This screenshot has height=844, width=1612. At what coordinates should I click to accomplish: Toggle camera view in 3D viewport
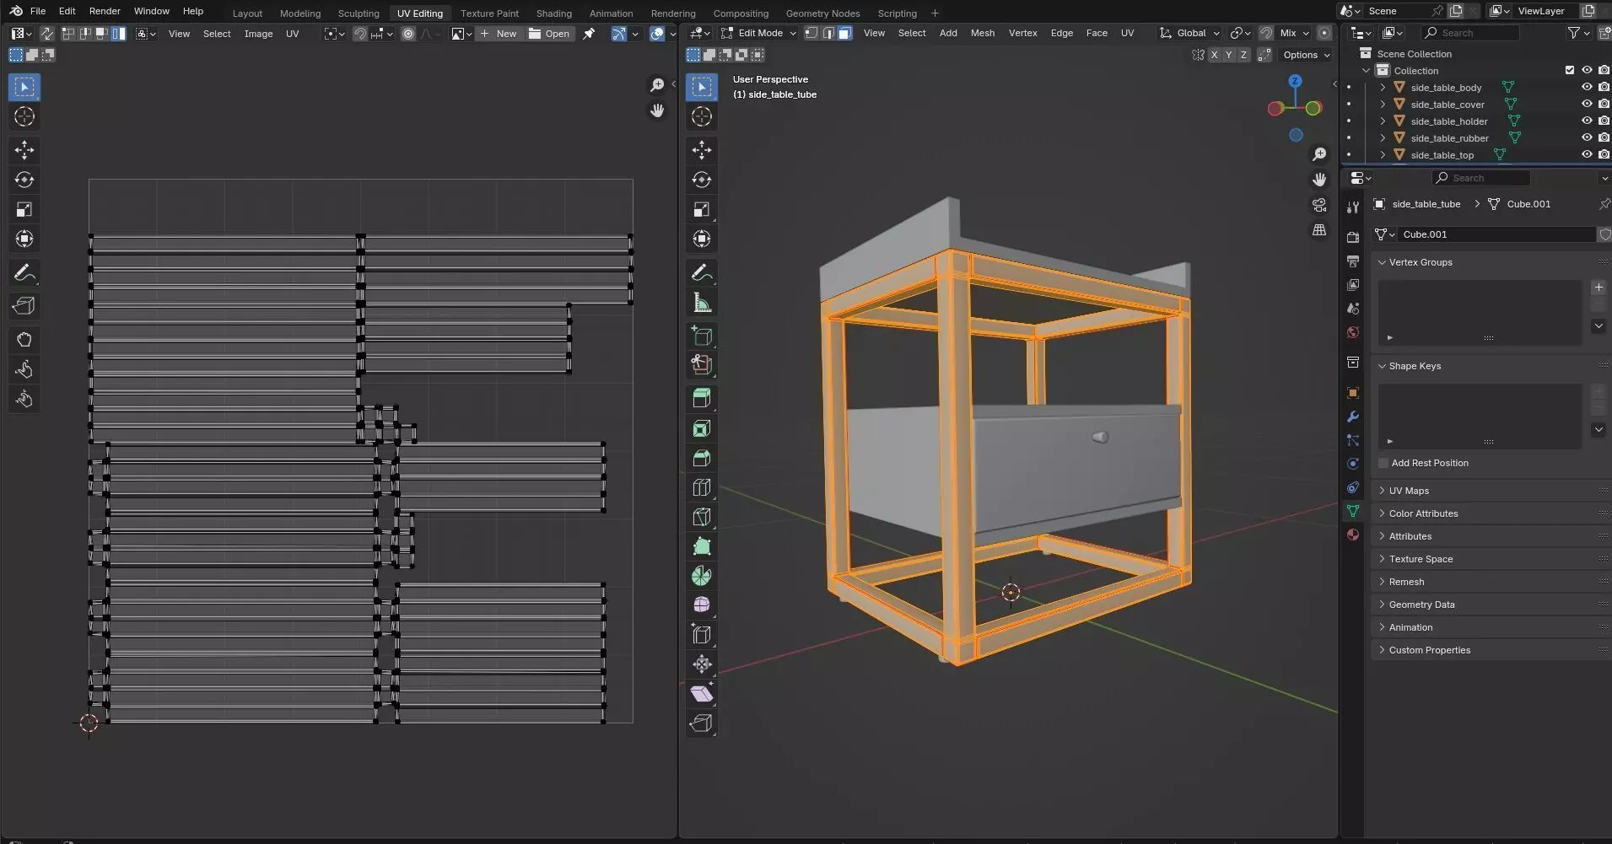click(x=1319, y=205)
